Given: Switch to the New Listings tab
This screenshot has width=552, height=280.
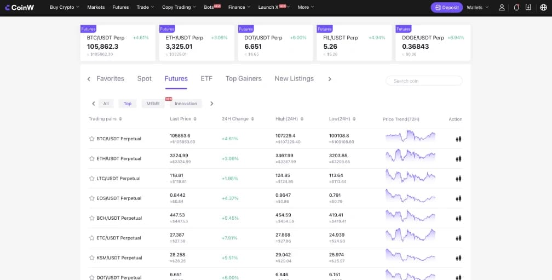Looking at the screenshot, I should point(294,78).
